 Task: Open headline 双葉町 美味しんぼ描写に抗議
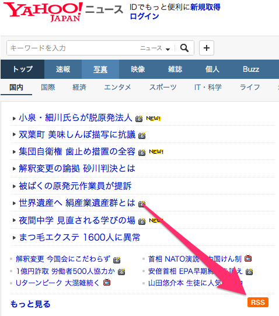(77, 134)
